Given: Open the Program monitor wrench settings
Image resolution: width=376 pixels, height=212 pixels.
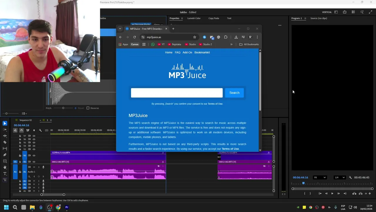Looking at the screenshot, I should pyautogui.click(x=350, y=178).
